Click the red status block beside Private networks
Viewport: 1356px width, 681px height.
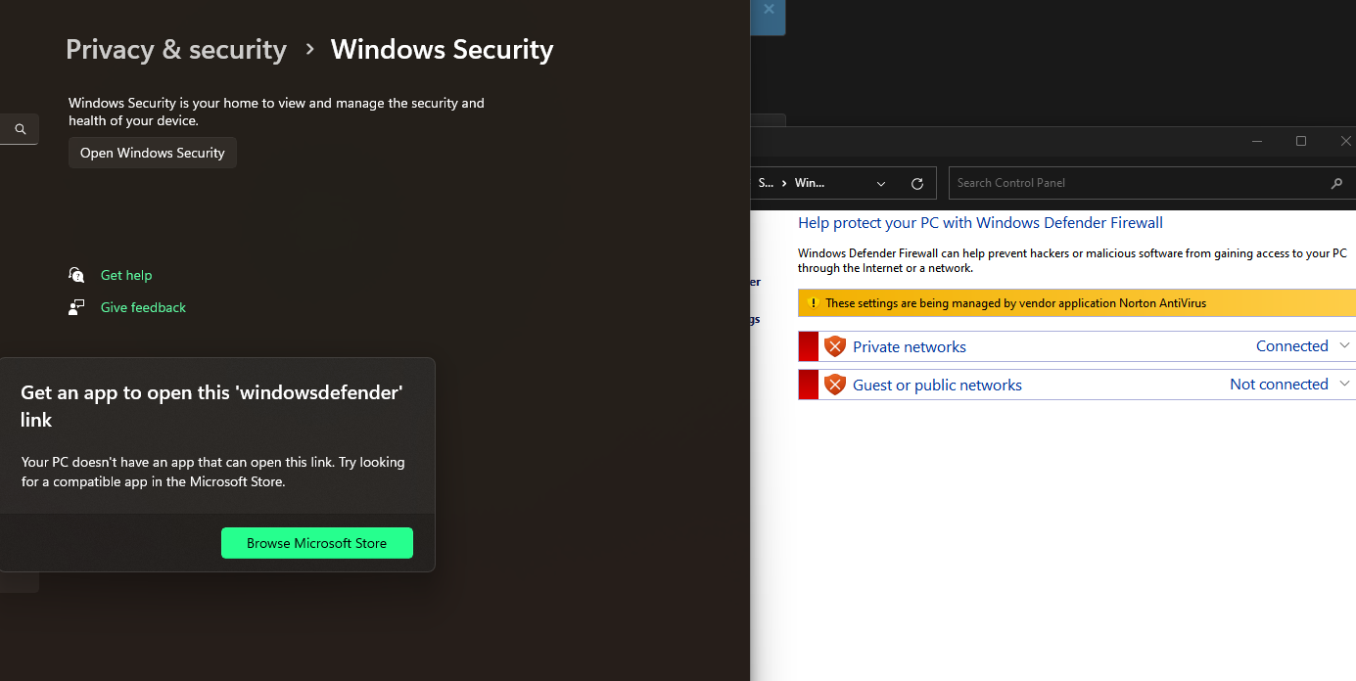pyautogui.click(x=808, y=346)
